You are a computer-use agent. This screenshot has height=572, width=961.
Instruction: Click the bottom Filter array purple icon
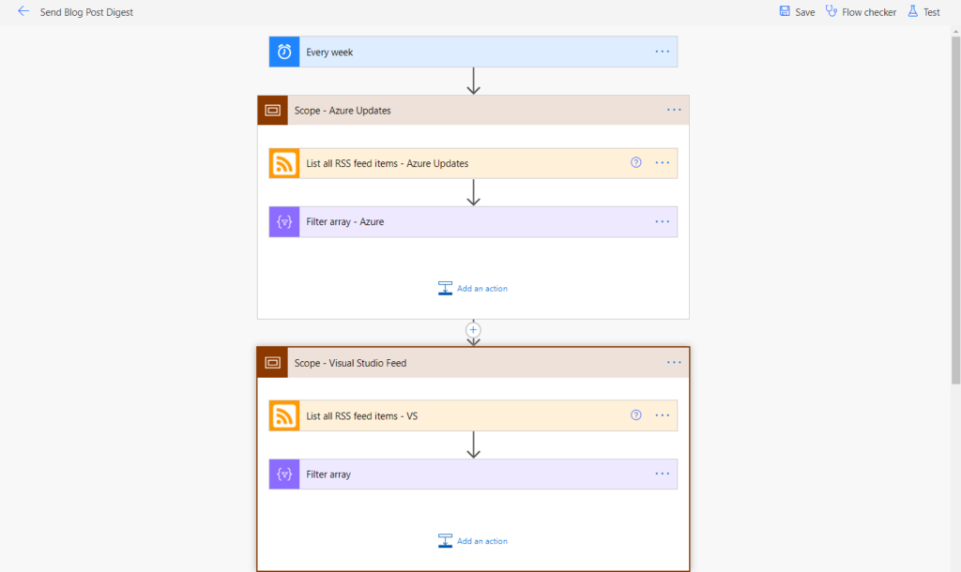coord(284,474)
